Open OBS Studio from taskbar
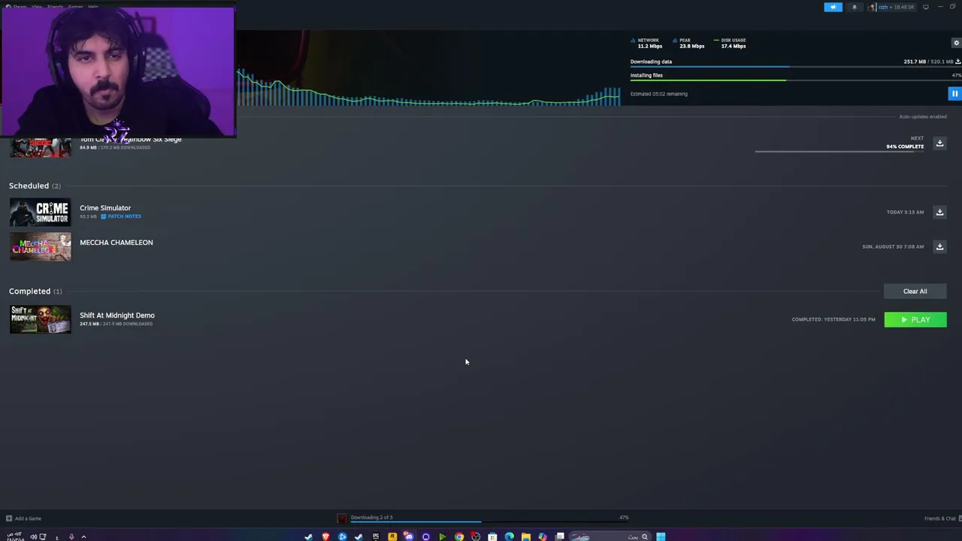Image resolution: width=962 pixels, height=541 pixels. (x=476, y=536)
